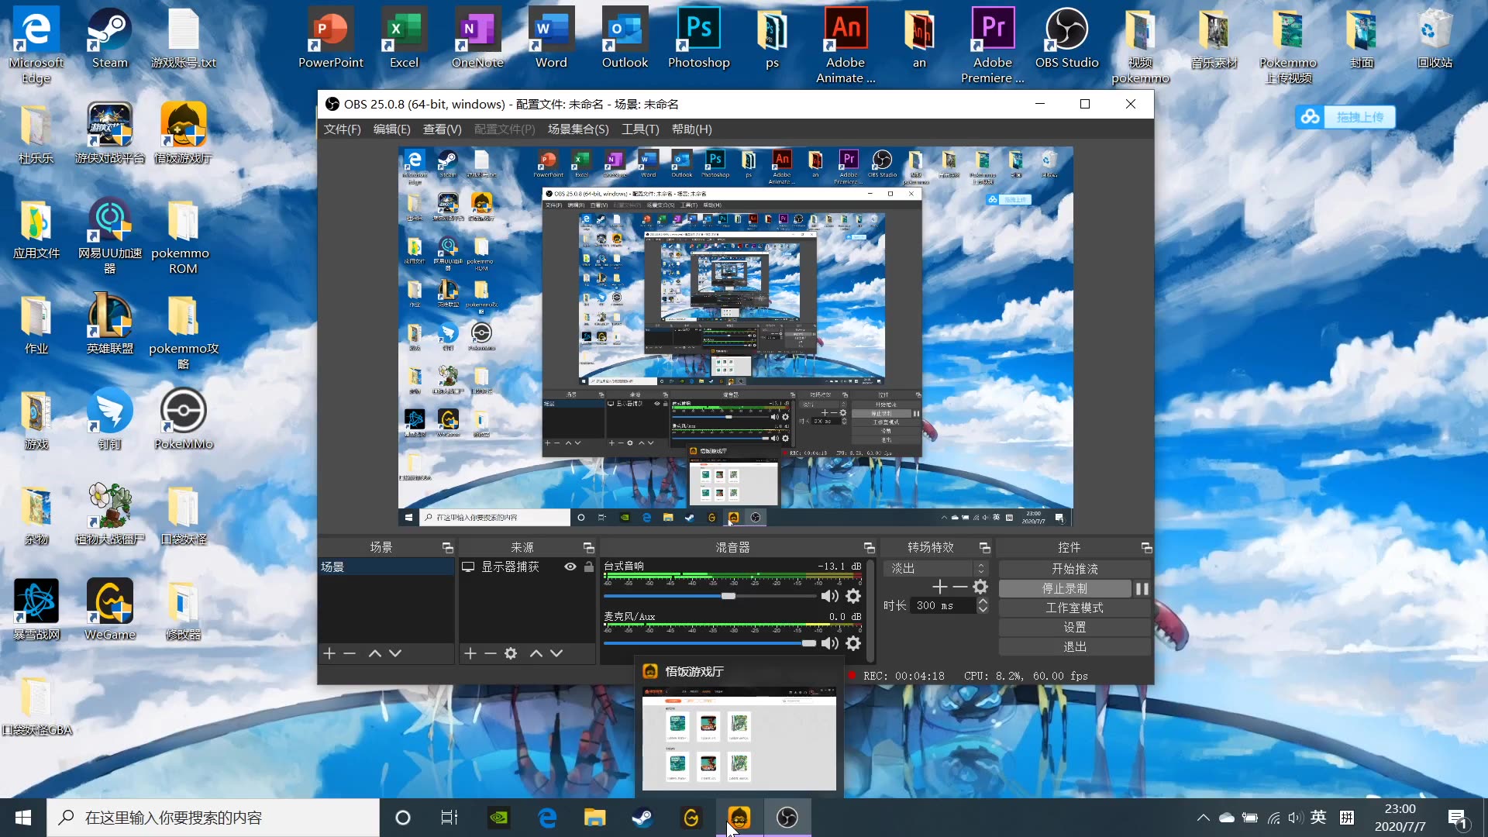The image size is (1488, 837).
Task: Open File Explorer on taskbar
Action: [594, 817]
